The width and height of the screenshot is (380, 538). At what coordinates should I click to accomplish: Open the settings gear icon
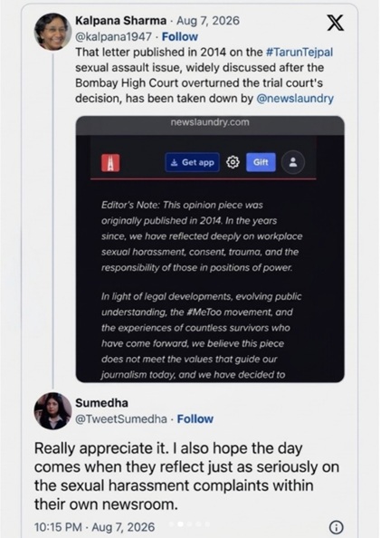click(233, 162)
